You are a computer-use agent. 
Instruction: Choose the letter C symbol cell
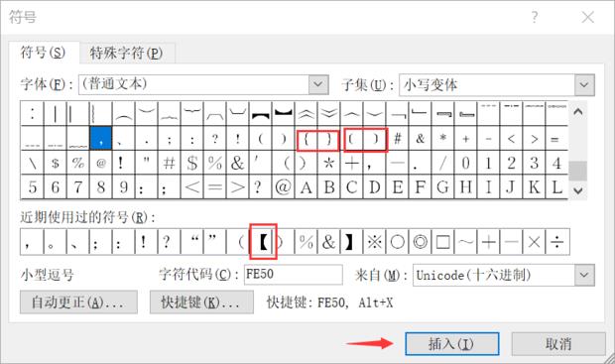(351, 186)
